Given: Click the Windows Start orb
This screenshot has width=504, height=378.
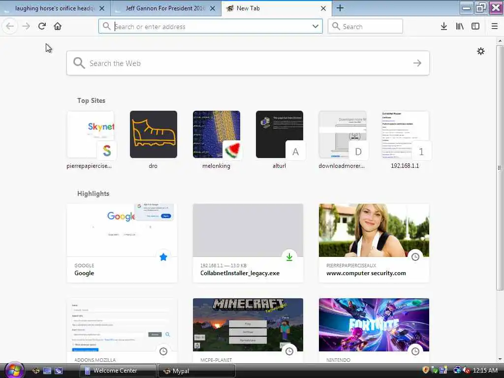Looking at the screenshot, I should [14, 370].
